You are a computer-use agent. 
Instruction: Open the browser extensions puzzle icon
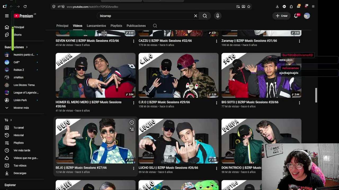point(291,7)
